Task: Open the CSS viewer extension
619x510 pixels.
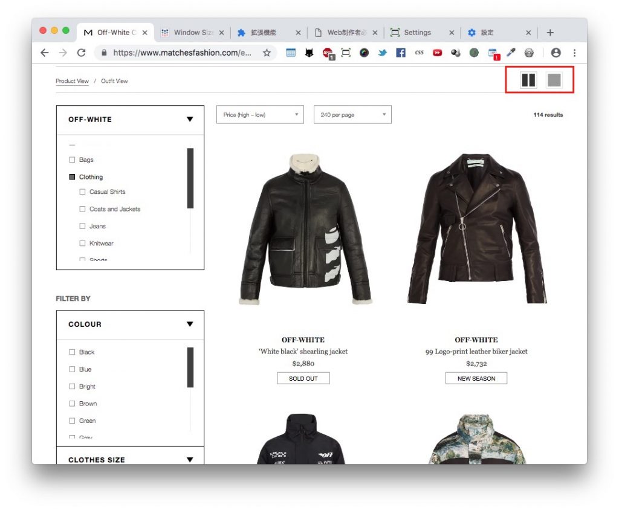Action: 420,53
